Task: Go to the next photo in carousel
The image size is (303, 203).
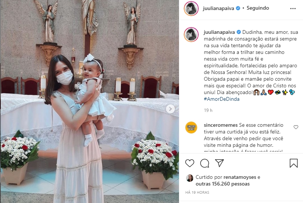Action: coord(170,109)
